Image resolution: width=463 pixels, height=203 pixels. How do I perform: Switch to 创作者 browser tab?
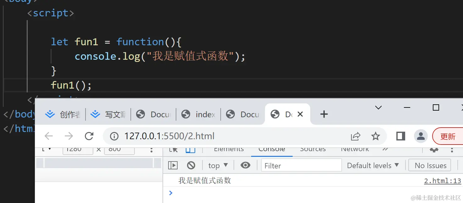coord(63,114)
